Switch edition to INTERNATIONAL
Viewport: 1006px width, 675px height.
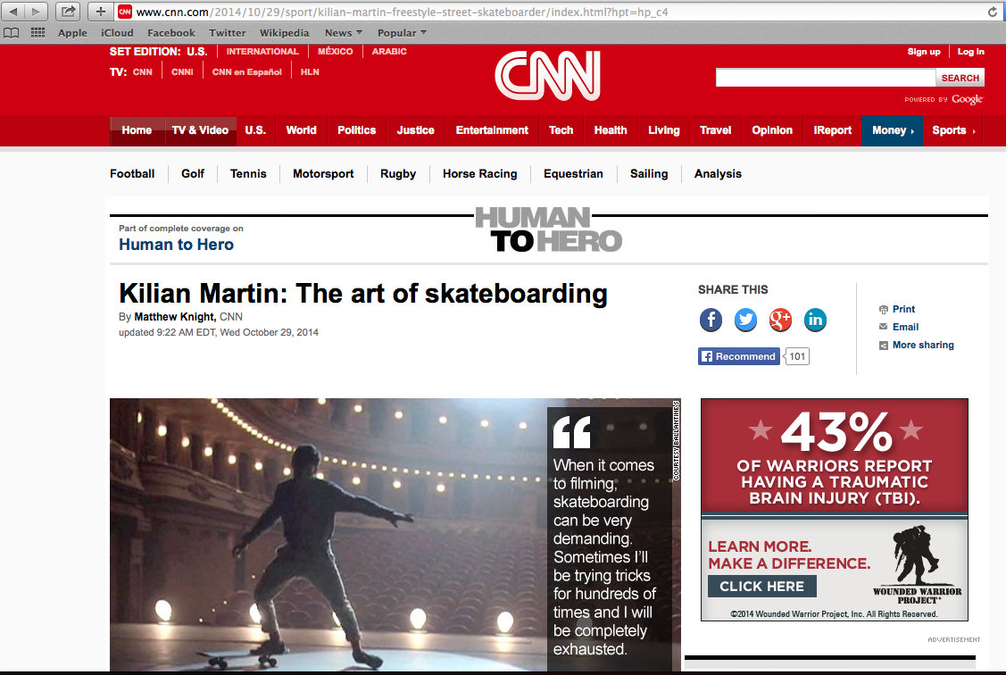(x=262, y=51)
